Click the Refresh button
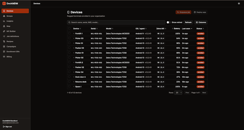244x130 pixels. [188, 22]
